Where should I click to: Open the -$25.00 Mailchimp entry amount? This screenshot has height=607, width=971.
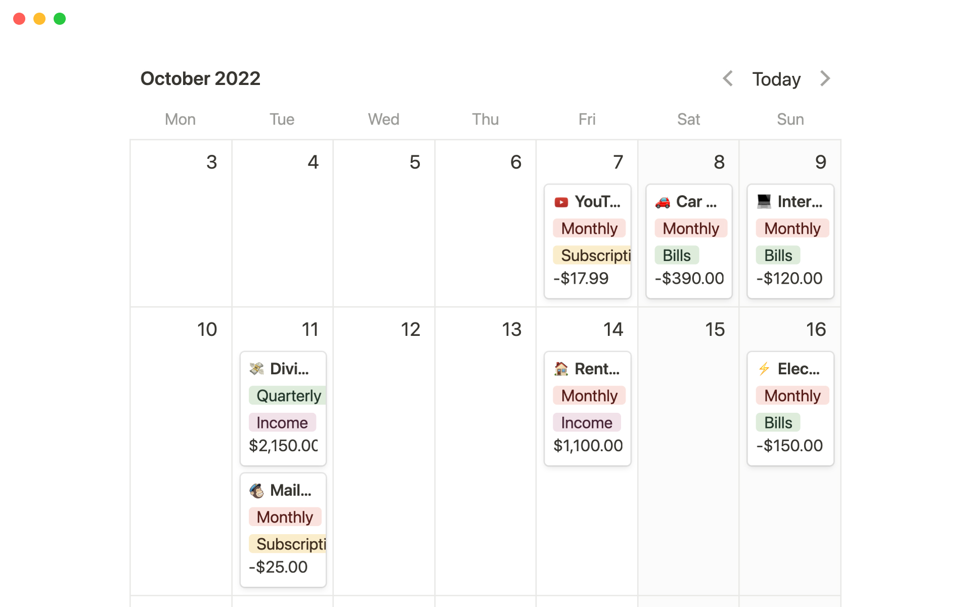pyautogui.click(x=278, y=567)
